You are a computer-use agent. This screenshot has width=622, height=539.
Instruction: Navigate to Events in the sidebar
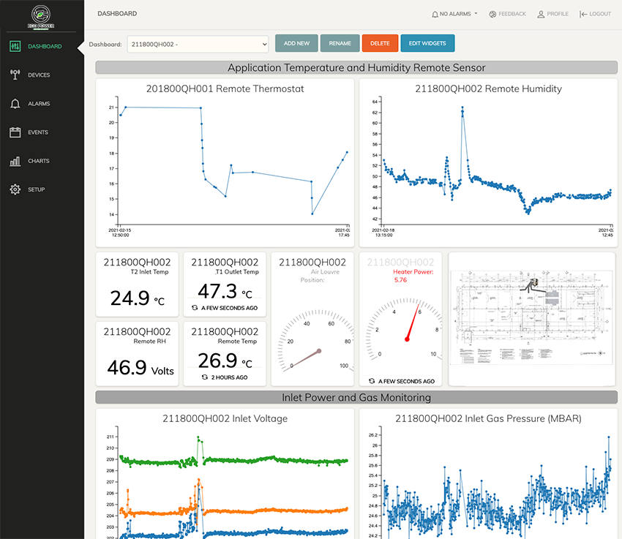pyautogui.click(x=38, y=132)
